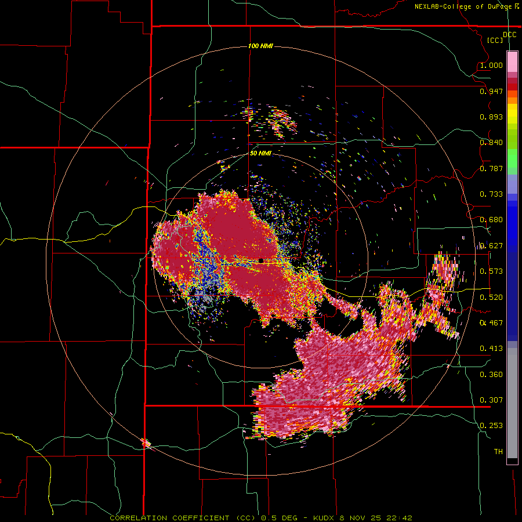Click the 0.733 scale value
This screenshot has height=522, width=522.
pyautogui.click(x=491, y=194)
